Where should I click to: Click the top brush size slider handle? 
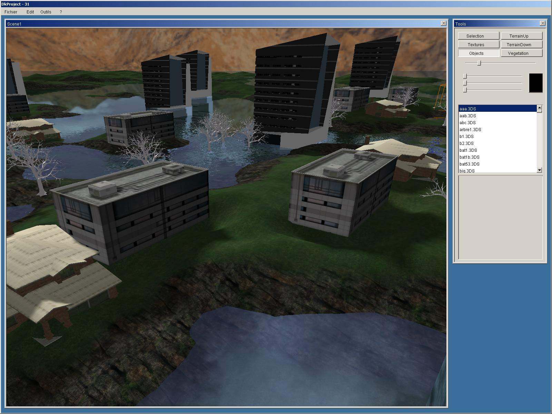[479, 63]
